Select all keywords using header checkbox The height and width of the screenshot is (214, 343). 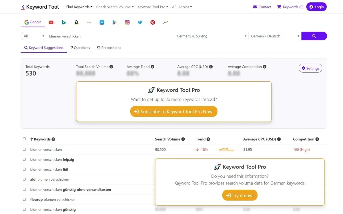click(x=24, y=139)
